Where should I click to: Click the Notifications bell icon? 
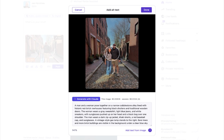163,24
